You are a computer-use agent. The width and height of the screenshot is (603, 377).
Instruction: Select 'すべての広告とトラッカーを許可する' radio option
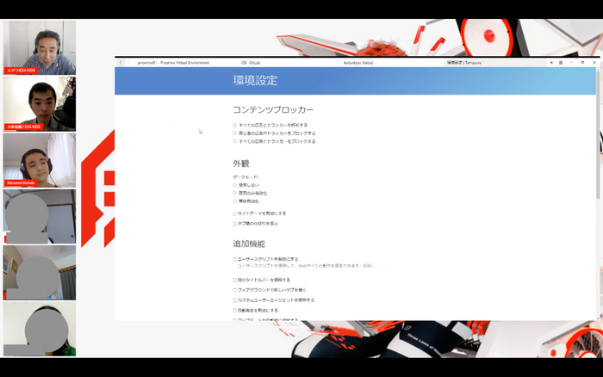tap(234, 125)
